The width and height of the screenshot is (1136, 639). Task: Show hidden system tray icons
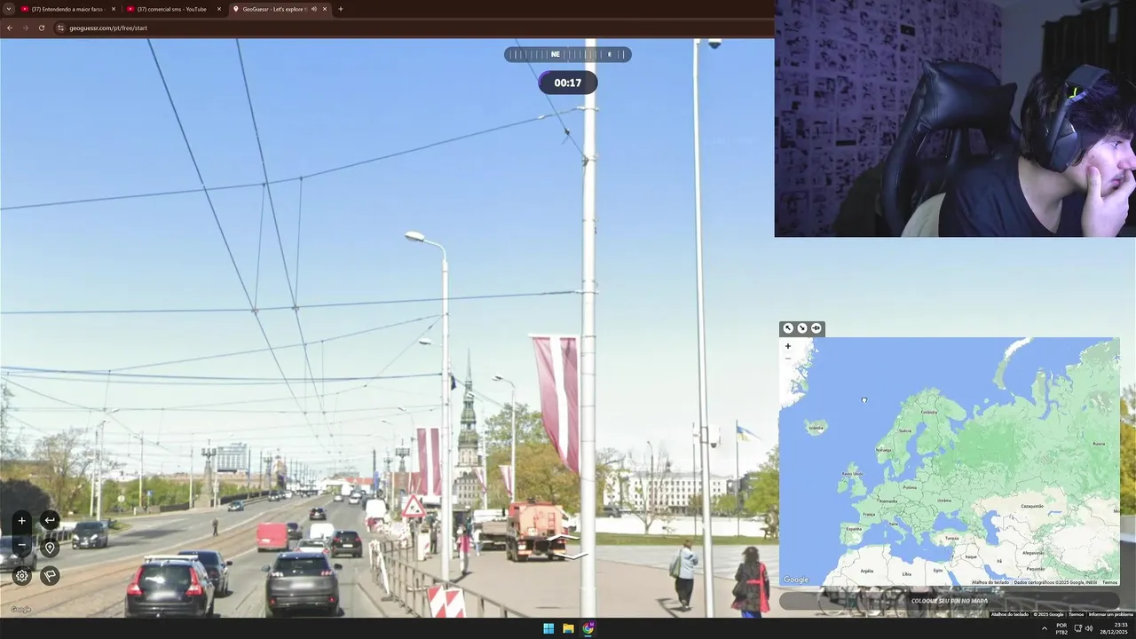1044,628
